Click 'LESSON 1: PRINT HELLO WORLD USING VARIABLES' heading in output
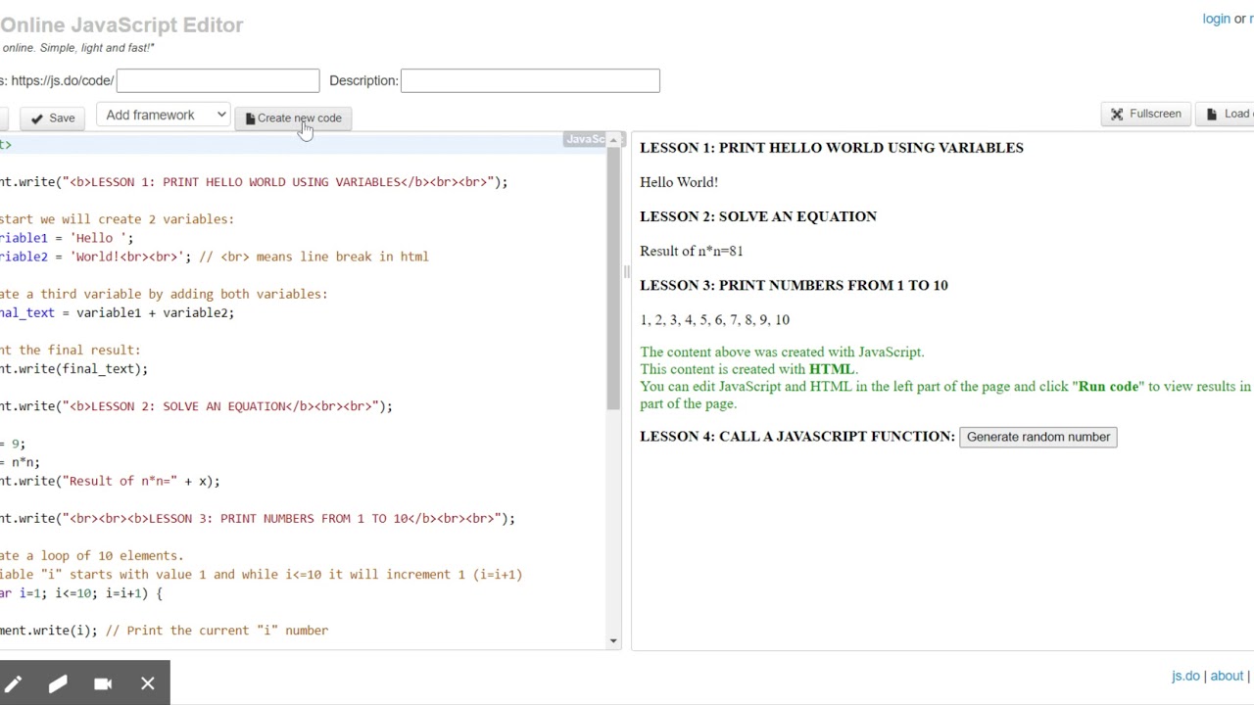Screen dimensions: 1254x705 (x=832, y=148)
